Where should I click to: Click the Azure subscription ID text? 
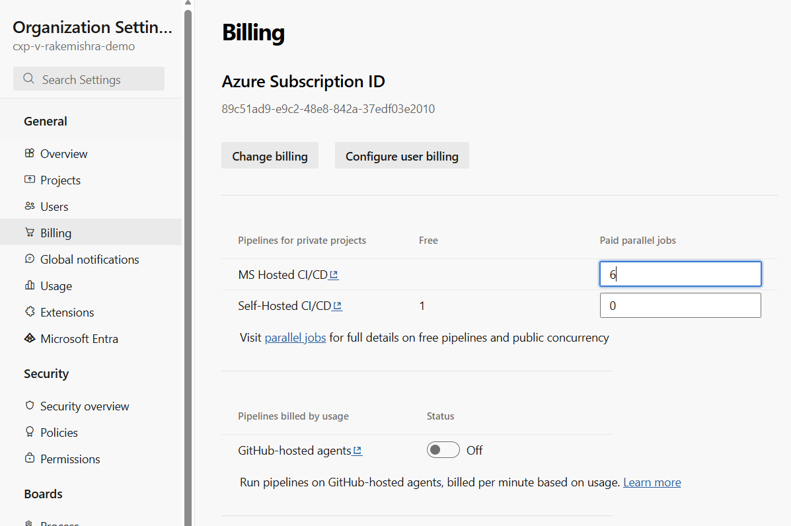[328, 109]
